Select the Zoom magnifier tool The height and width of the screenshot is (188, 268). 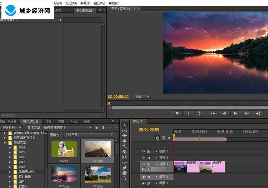125,179
